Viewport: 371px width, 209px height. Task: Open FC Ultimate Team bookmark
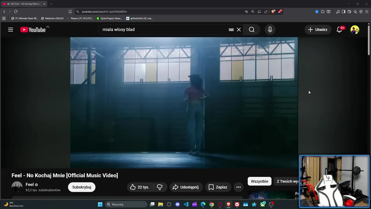pos(24,18)
